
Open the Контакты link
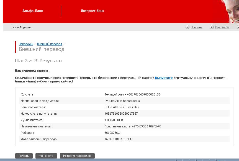click(222, 27)
